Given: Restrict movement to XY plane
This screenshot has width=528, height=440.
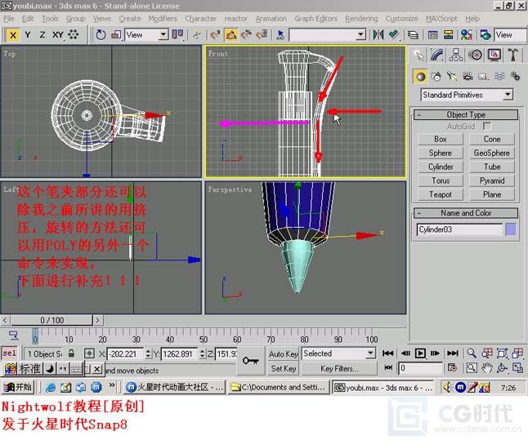Looking at the screenshot, I should [57, 35].
